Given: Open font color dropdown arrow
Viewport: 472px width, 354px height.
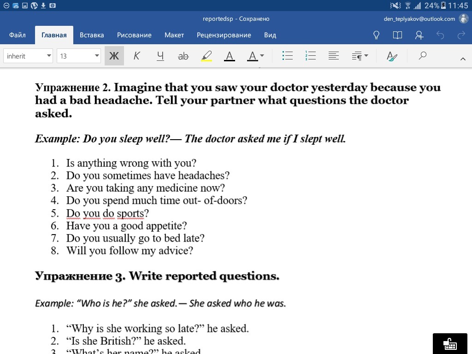Looking at the screenshot, I should pos(262,56).
